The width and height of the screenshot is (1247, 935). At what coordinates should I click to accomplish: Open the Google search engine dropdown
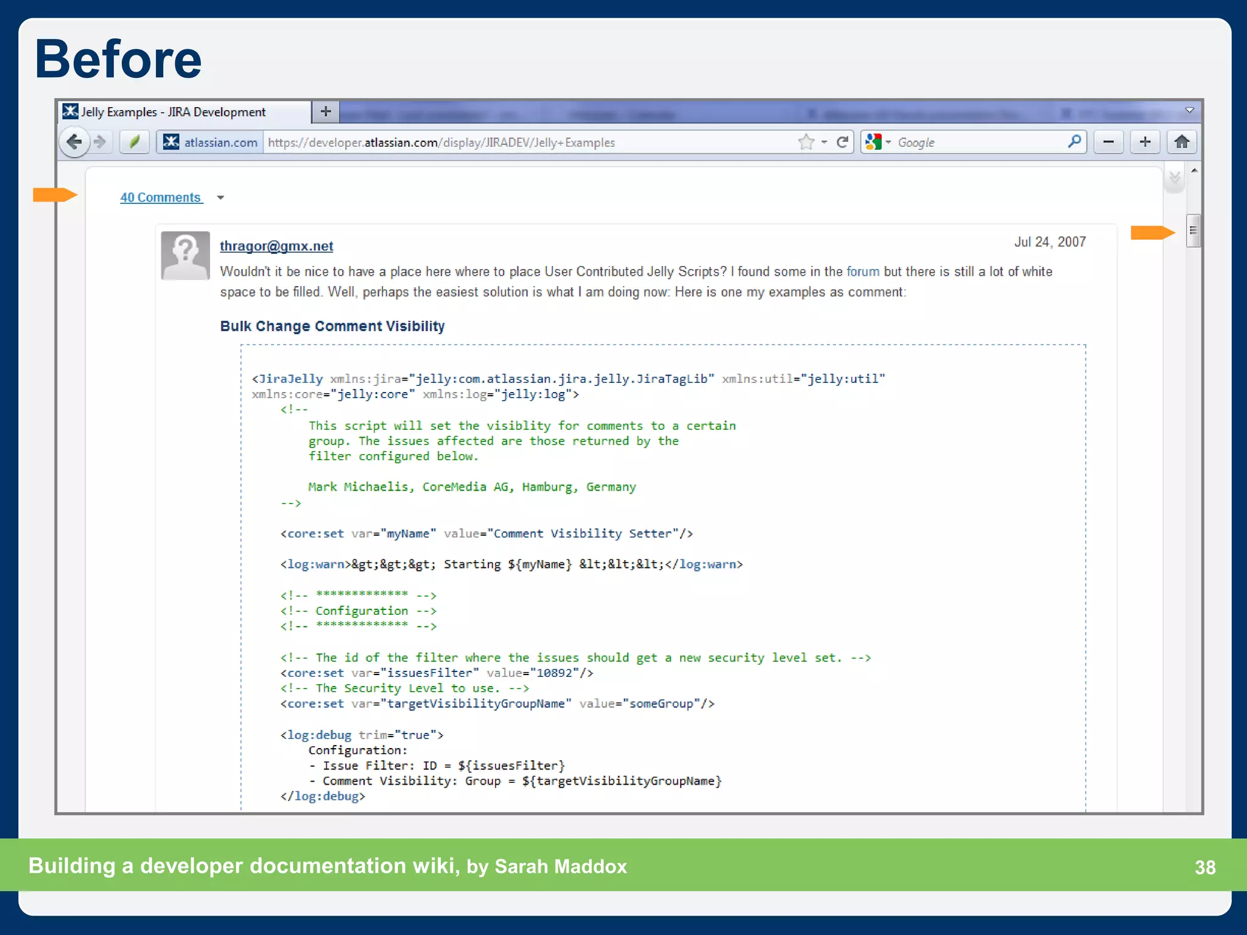point(888,142)
